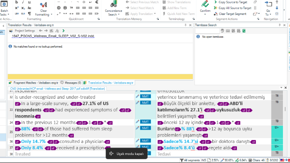This screenshot has height=163, width=290.
Task: Open the Batch Tasks menu
Action: coord(4,9)
